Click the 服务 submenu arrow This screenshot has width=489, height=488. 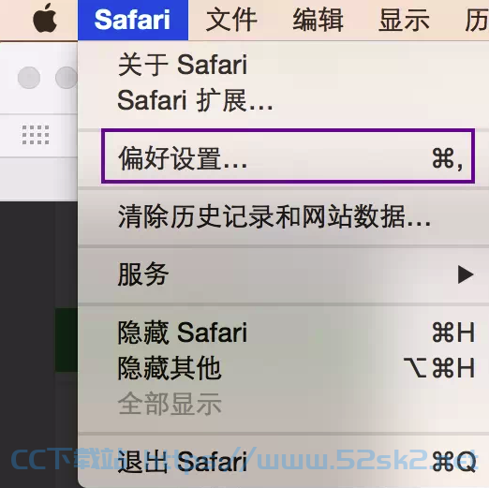pos(466,274)
